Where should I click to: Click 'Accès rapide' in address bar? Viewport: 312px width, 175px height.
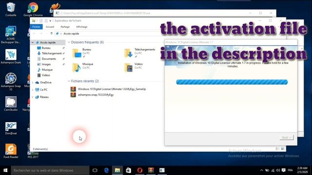(71, 34)
